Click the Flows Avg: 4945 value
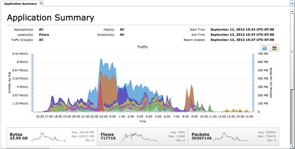This screenshot has width=295, height=149. pos(177,132)
